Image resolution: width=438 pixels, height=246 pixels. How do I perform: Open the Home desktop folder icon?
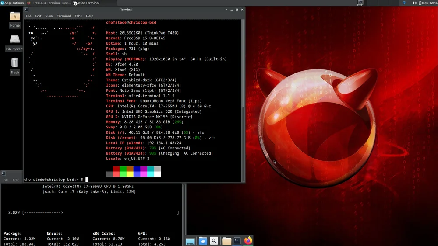(15, 19)
